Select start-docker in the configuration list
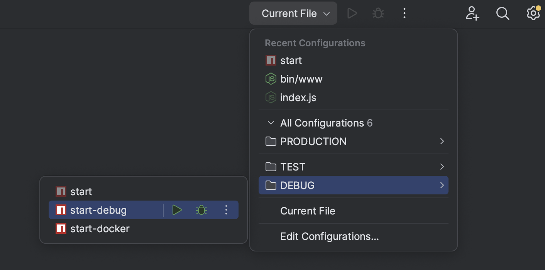Viewport: 545px width, 270px height. pyautogui.click(x=100, y=228)
